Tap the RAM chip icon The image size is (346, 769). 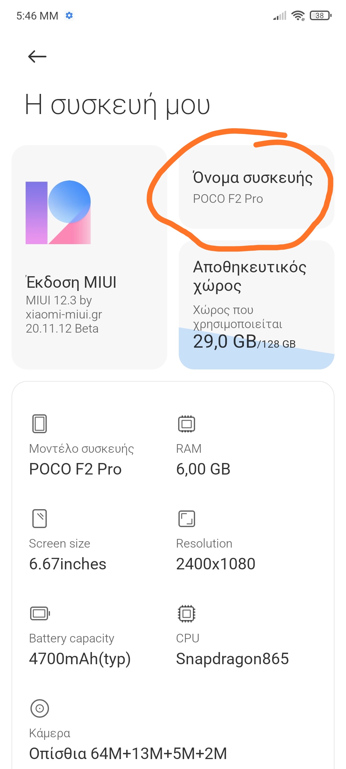[x=186, y=424]
